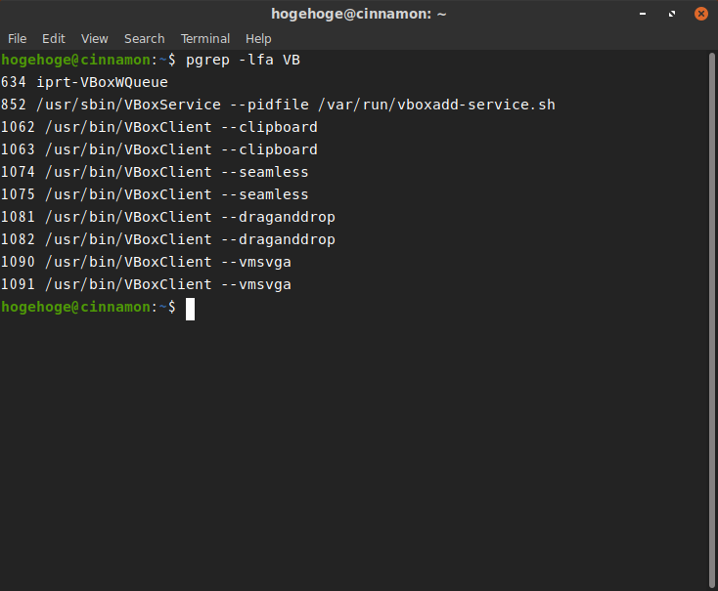Click the line with PID 1074 seamless
The height and width of the screenshot is (591, 718).
(x=155, y=172)
